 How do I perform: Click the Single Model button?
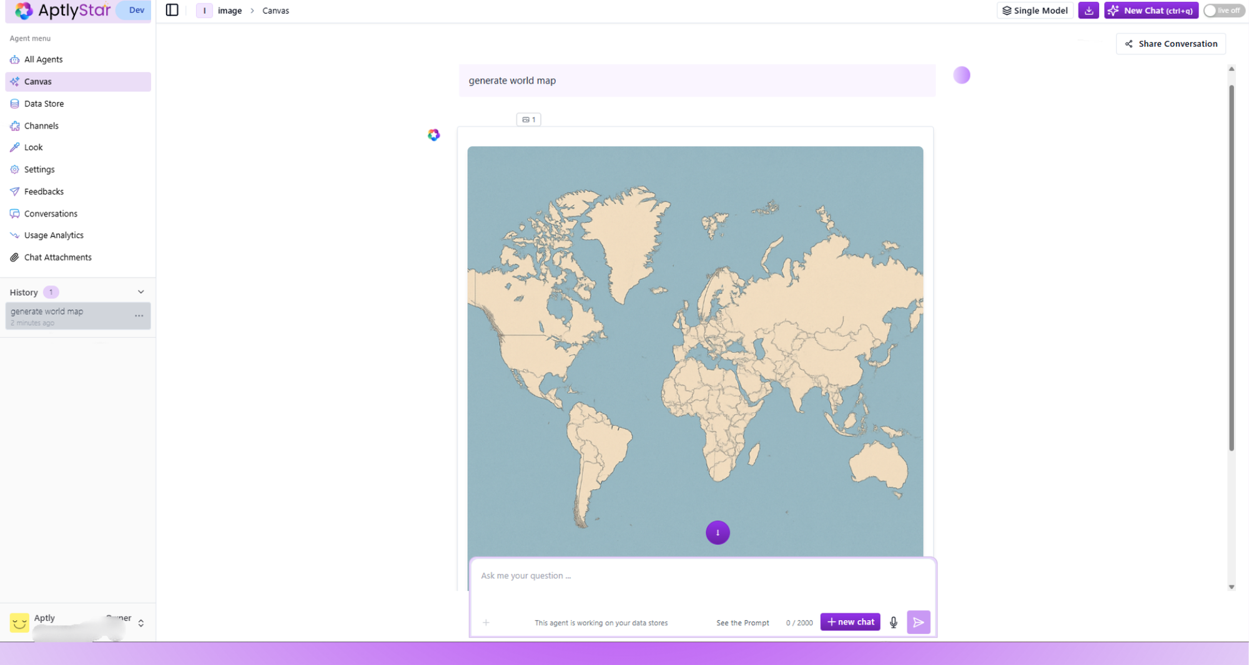pos(1035,11)
